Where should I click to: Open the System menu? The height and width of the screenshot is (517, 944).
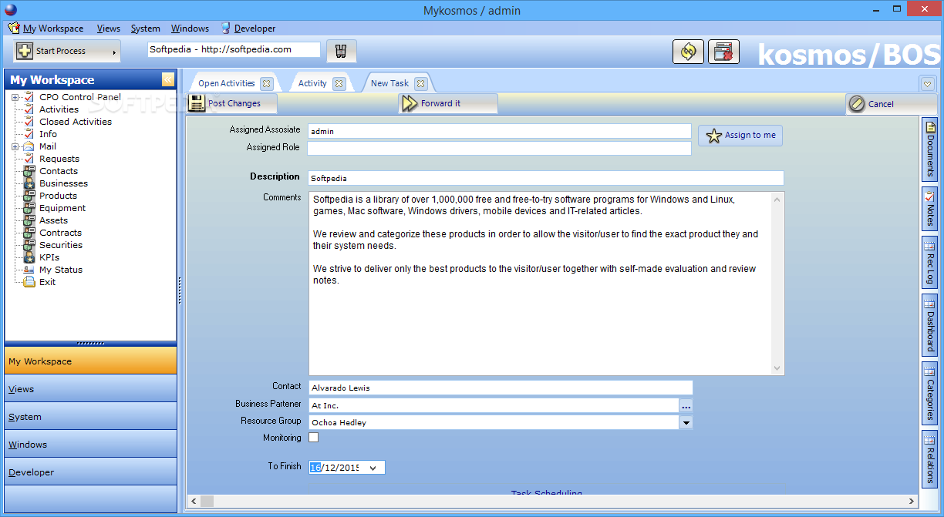146,29
